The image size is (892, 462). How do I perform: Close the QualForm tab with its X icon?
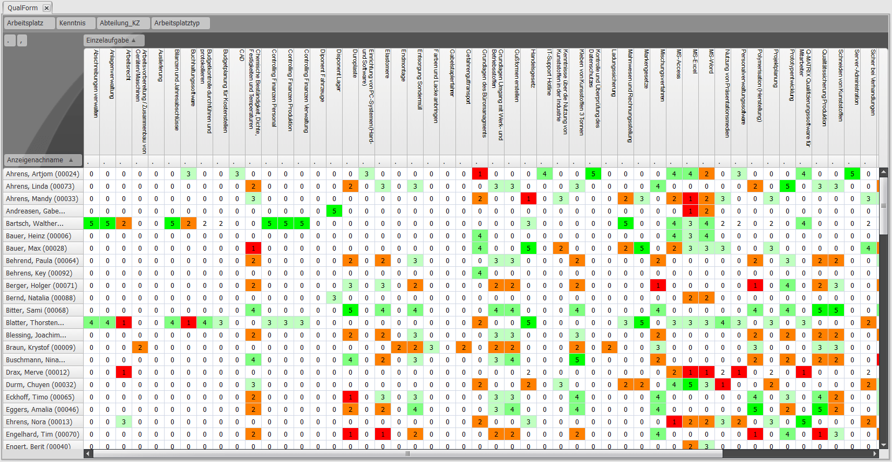point(46,8)
